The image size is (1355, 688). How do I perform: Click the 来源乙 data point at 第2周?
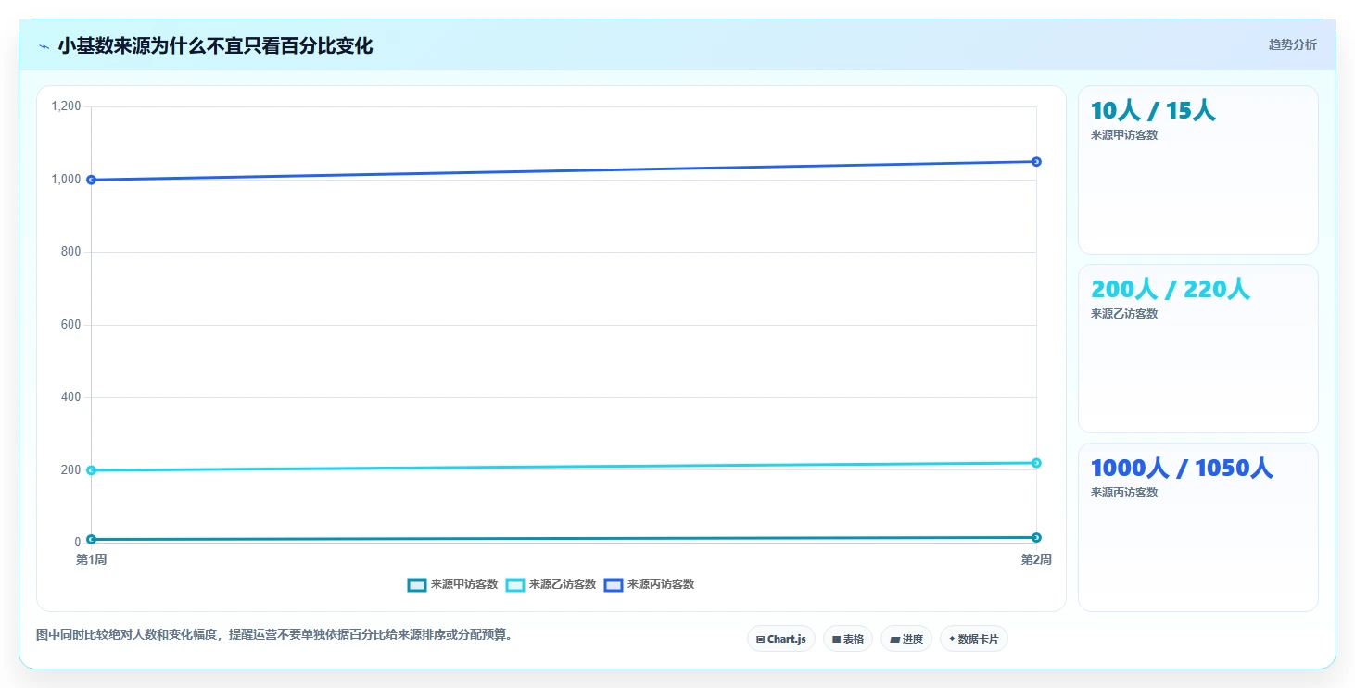(1036, 463)
